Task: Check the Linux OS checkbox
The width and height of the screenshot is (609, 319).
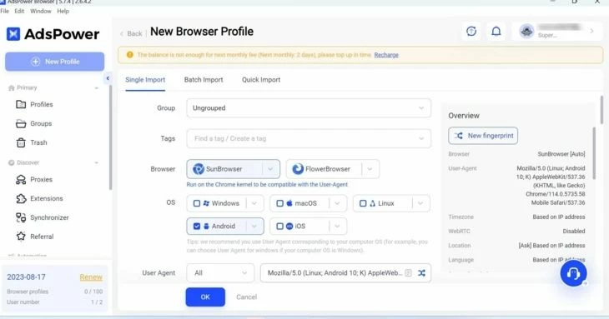Action: coord(363,203)
